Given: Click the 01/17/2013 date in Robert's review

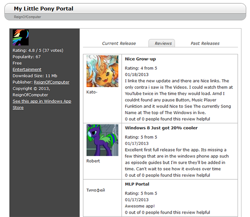Looking at the screenshot, I should click(x=136, y=144).
